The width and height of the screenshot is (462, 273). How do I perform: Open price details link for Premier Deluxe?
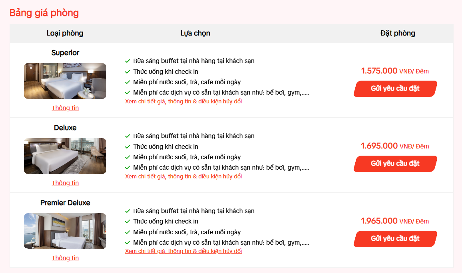pyautogui.click(x=183, y=251)
